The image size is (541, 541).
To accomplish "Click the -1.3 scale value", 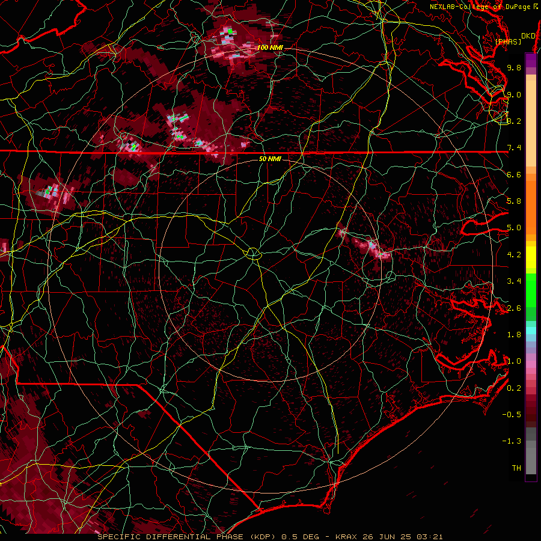I will 512,441.
